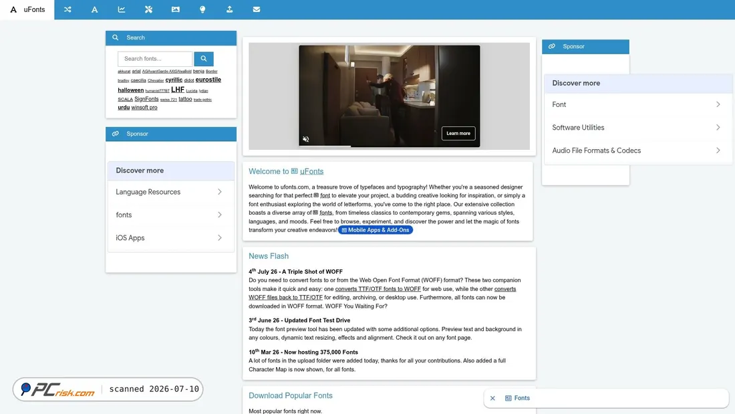This screenshot has height=414, width=735.
Task: Open the lydian tag link
Action: pyautogui.click(x=203, y=91)
